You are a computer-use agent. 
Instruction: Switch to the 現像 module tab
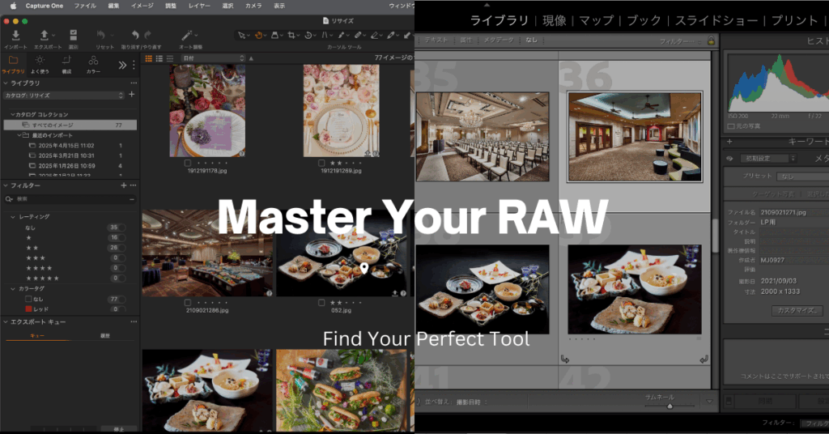click(x=555, y=19)
